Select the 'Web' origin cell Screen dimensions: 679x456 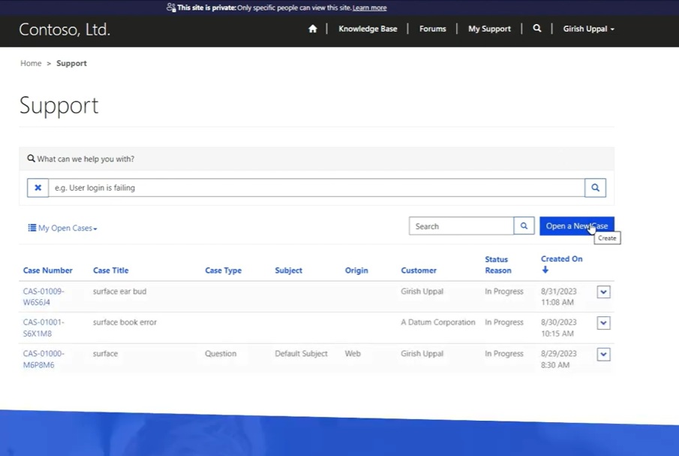click(x=353, y=354)
